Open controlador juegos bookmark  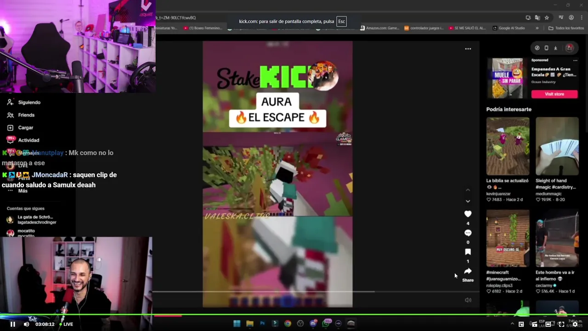424,28
